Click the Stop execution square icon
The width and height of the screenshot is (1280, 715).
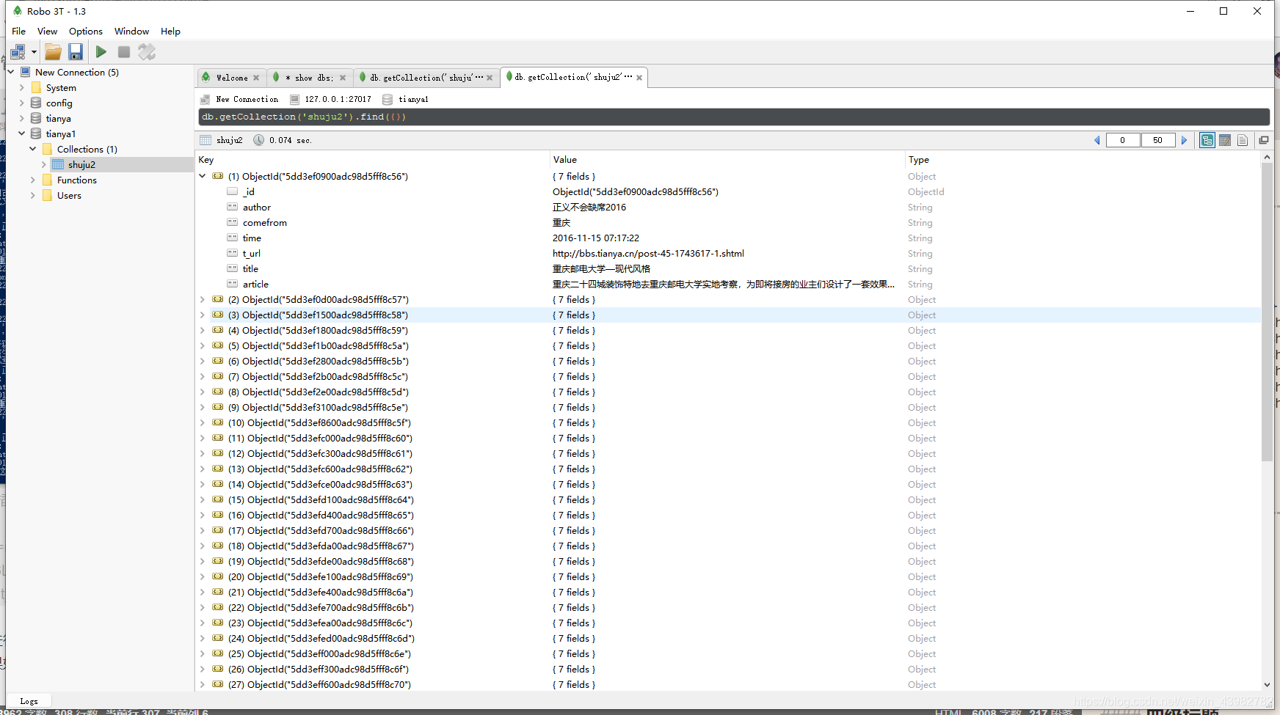click(124, 52)
